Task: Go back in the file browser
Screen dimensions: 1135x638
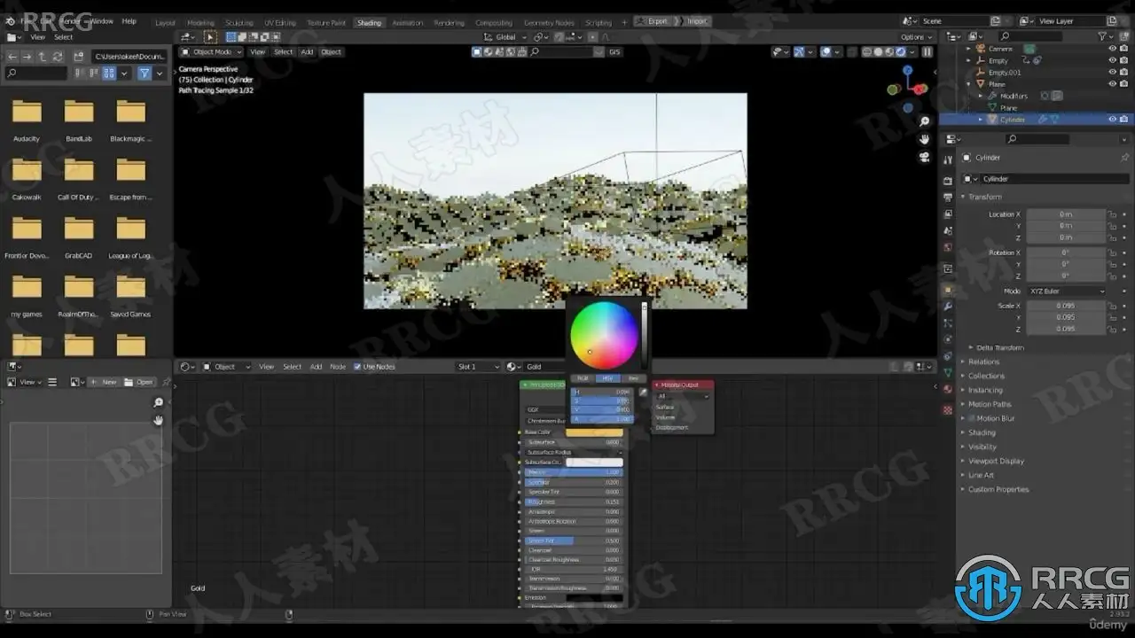Action: click(12, 56)
